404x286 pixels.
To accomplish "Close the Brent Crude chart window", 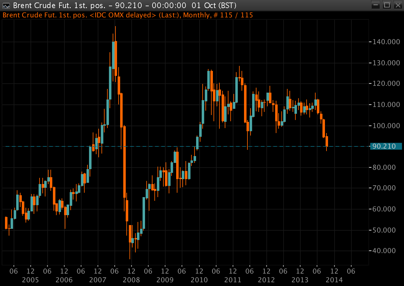I will pyautogui.click(x=397, y=5).
